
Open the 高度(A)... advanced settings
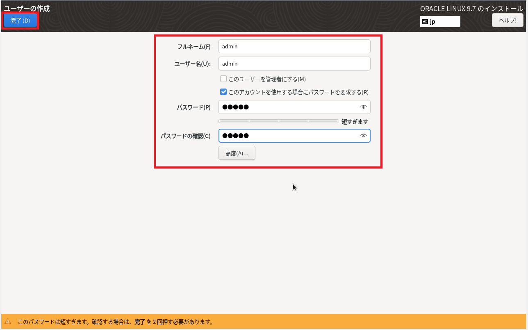click(x=237, y=153)
